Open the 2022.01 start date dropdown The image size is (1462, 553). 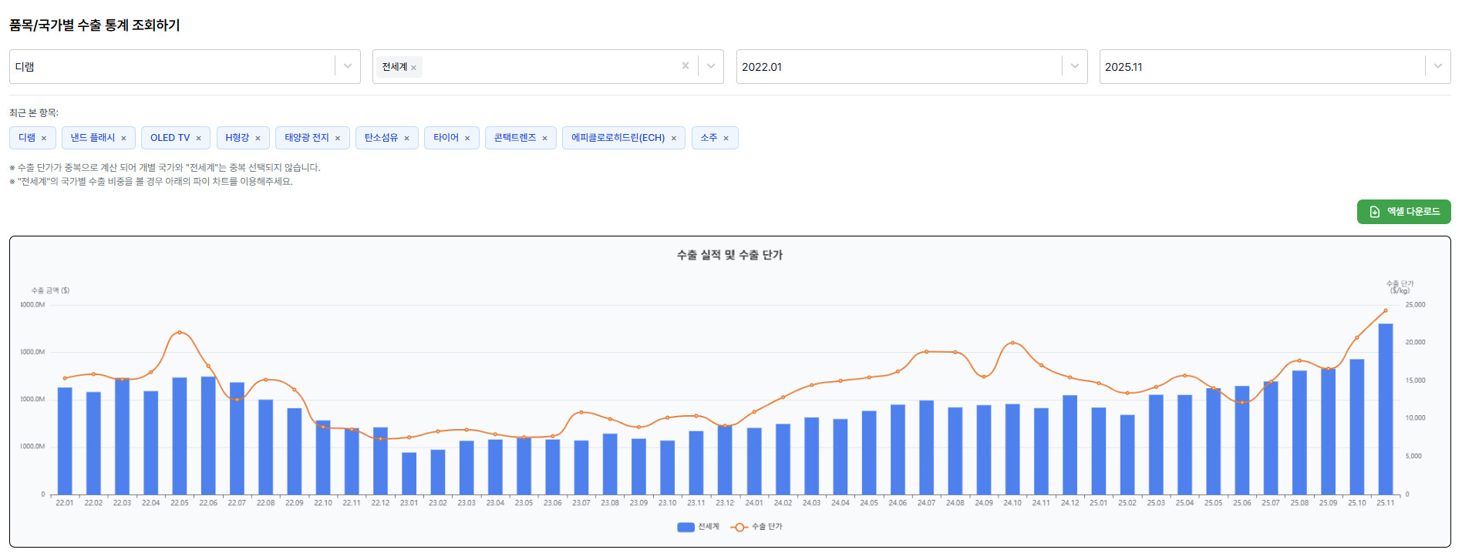[1074, 66]
